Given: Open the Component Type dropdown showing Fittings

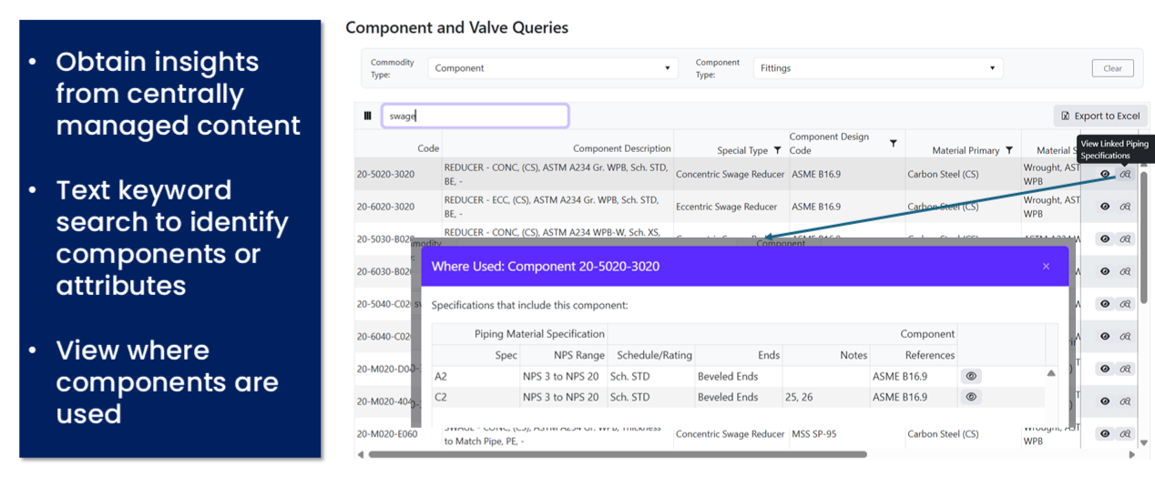Looking at the screenshot, I should 878,68.
